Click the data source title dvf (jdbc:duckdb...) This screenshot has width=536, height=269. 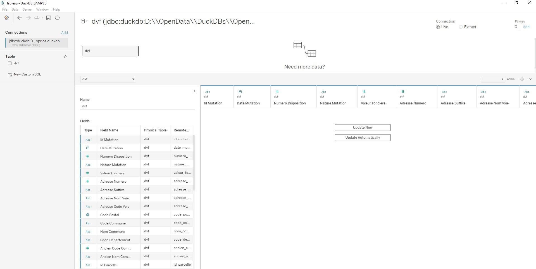coord(173,21)
